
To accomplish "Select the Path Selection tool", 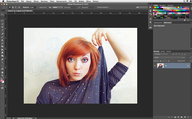I will [2, 66].
